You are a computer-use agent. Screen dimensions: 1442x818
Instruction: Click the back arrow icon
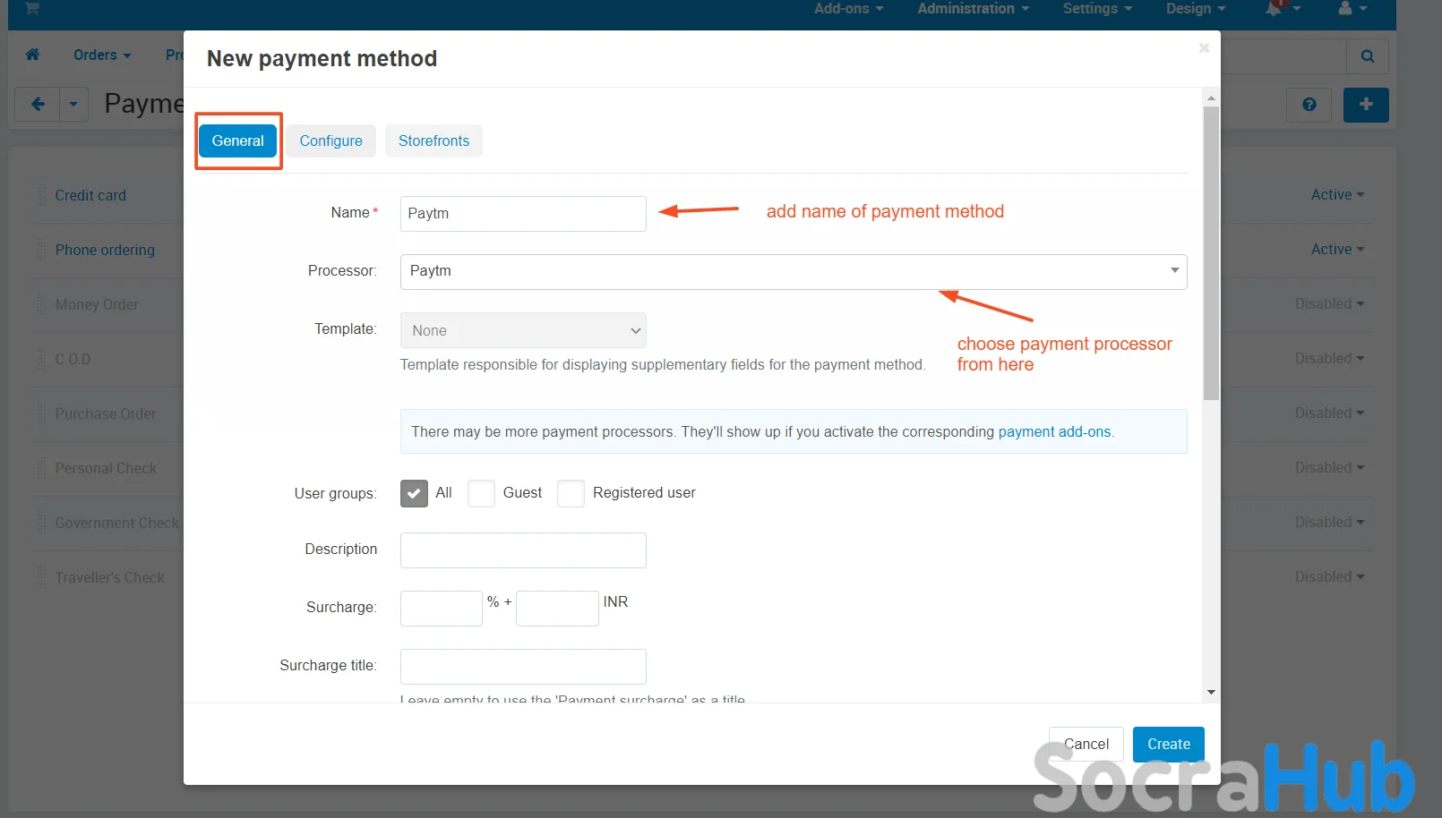[x=38, y=105]
